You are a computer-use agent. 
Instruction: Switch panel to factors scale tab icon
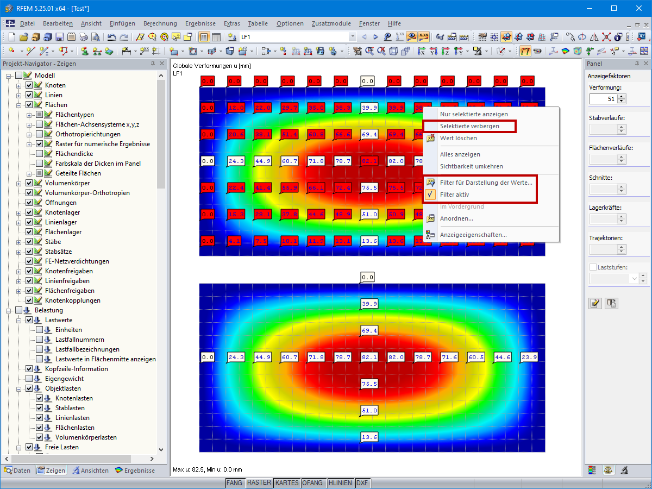(608, 469)
